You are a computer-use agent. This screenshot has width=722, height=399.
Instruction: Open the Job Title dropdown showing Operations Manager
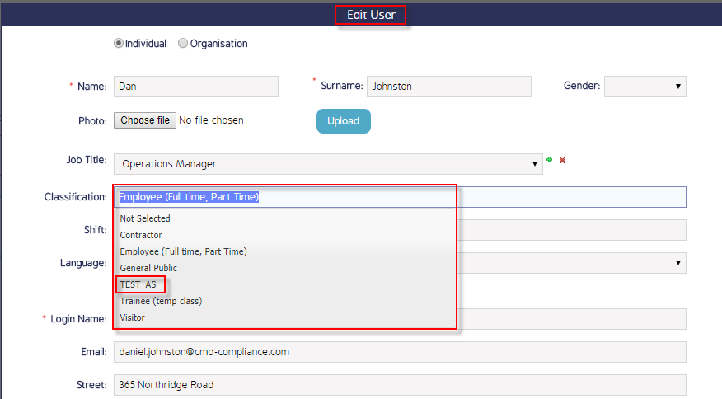click(328, 164)
